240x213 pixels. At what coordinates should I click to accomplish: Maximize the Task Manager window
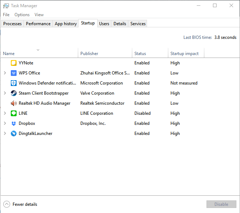click(x=215, y=6)
